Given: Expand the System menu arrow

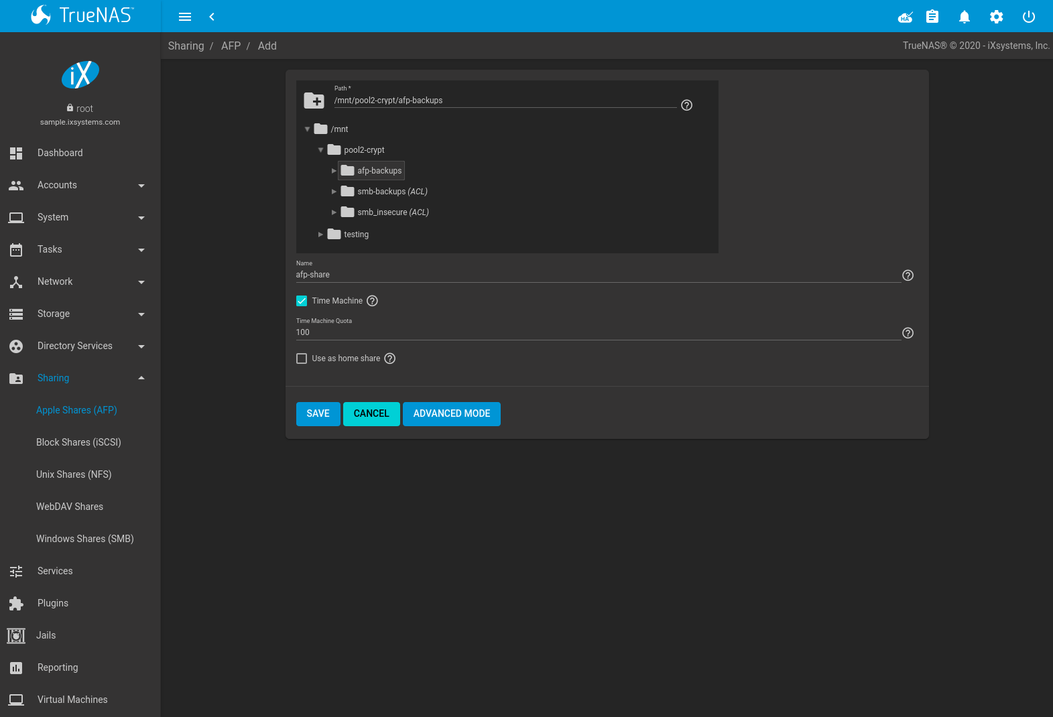Looking at the screenshot, I should [141, 218].
